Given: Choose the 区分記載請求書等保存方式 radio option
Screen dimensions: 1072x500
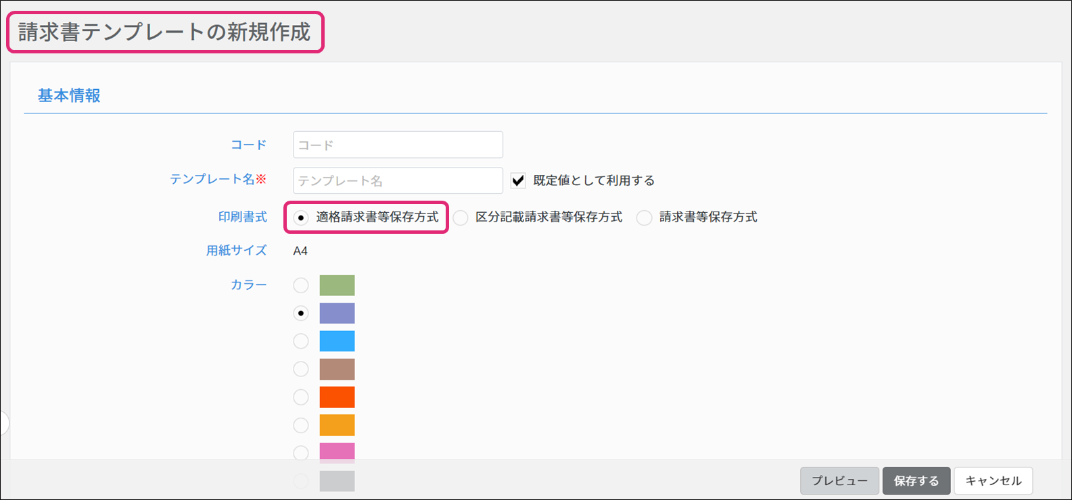Looking at the screenshot, I should [461, 218].
